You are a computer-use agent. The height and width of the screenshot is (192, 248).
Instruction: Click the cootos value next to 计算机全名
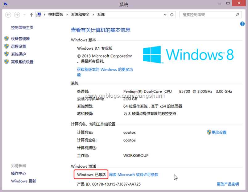click(129, 140)
